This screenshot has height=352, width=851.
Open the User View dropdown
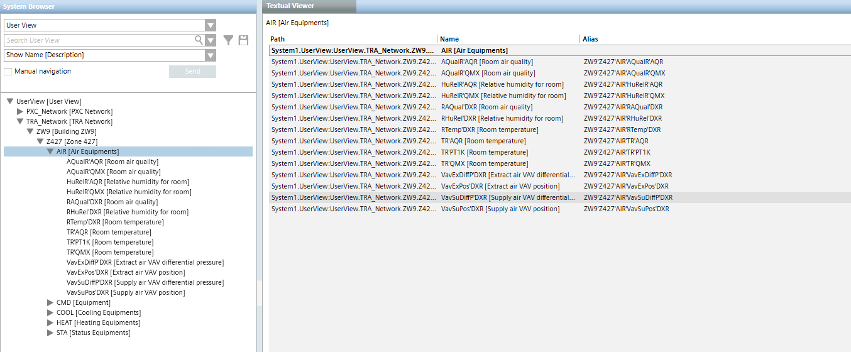(211, 25)
